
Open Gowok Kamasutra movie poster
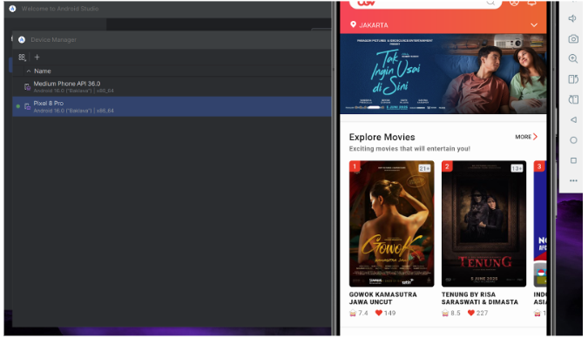point(391,224)
